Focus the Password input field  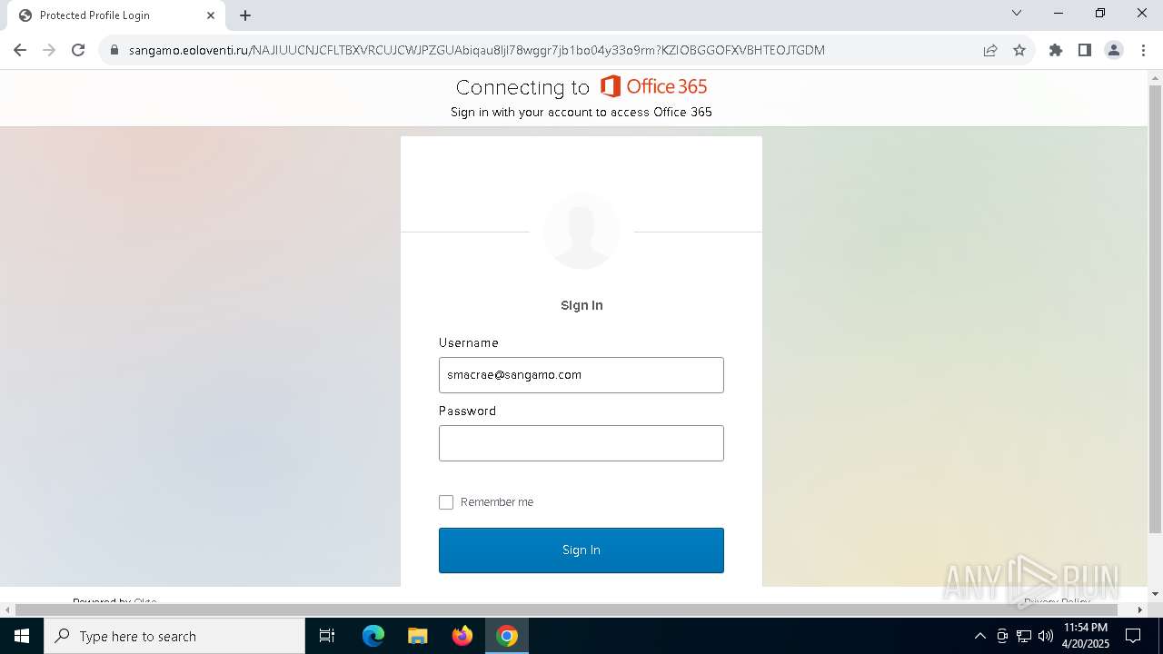pos(581,443)
